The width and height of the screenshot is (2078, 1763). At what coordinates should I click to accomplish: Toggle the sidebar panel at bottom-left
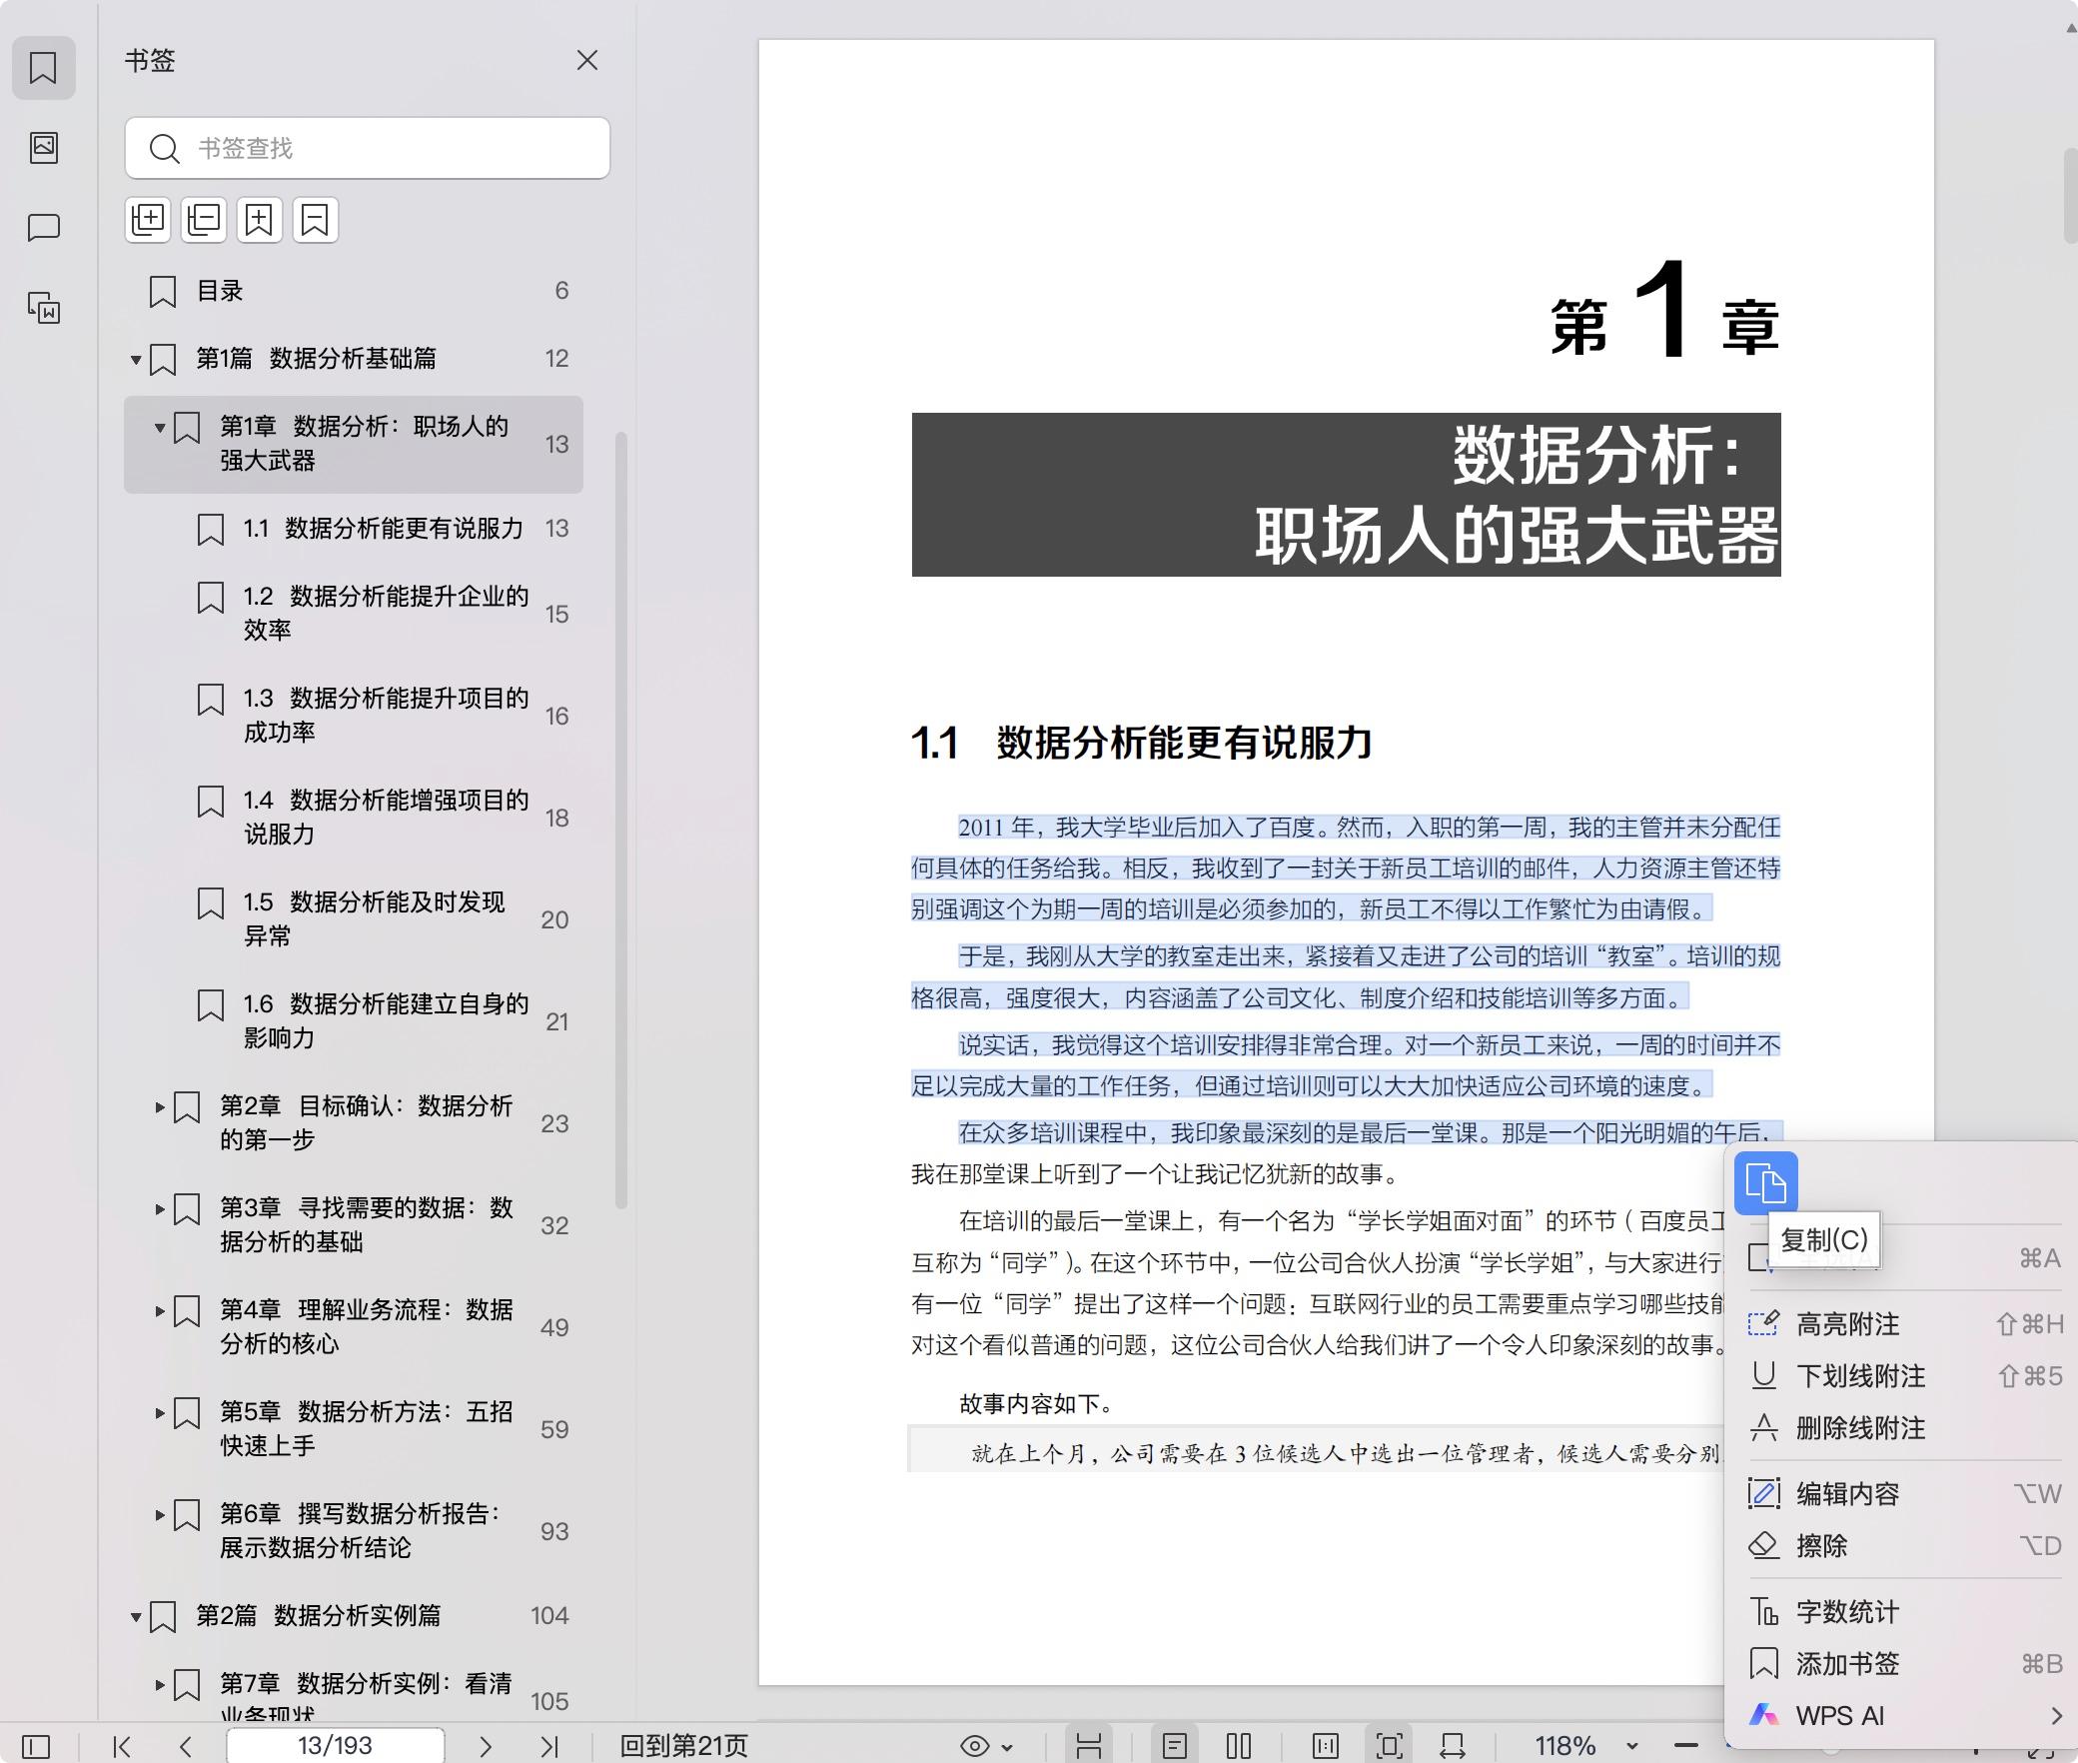pyautogui.click(x=36, y=1746)
